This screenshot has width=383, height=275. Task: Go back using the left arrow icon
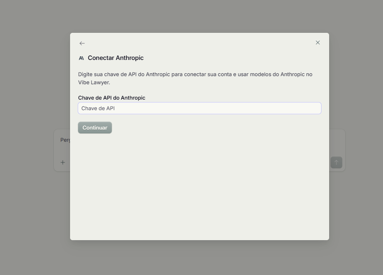click(x=82, y=43)
